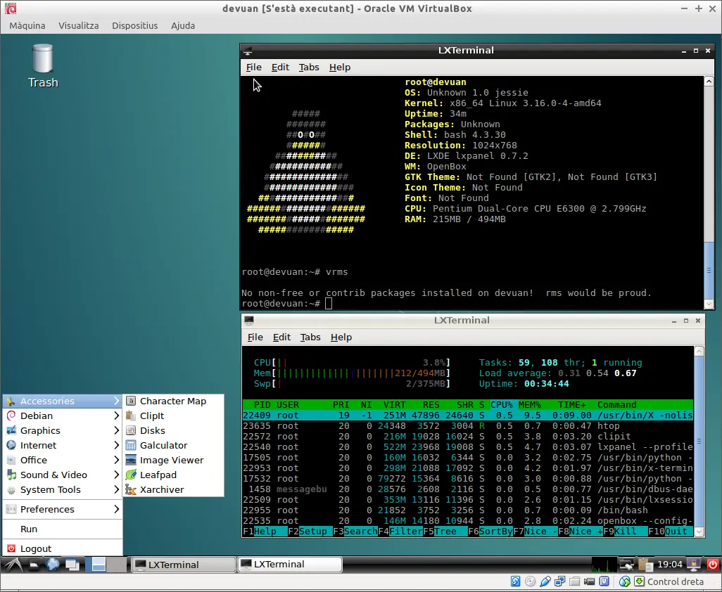The height and width of the screenshot is (592, 722).
Task: Open Tabs menu in htop LXTerminal
Action: [x=310, y=337]
